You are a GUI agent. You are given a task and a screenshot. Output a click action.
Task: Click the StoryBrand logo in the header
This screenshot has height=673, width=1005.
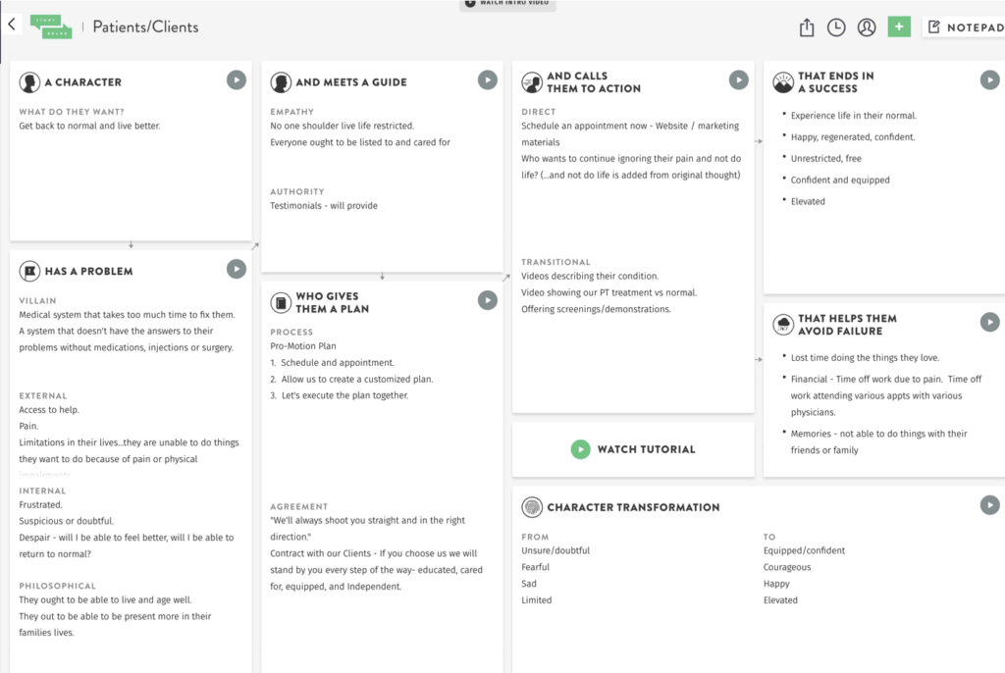point(51,26)
